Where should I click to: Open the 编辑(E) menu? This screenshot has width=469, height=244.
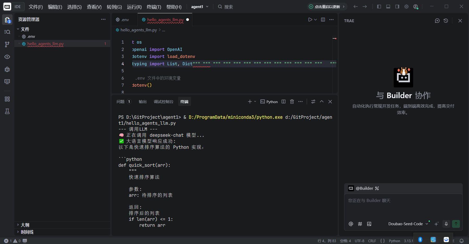(55, 7)
